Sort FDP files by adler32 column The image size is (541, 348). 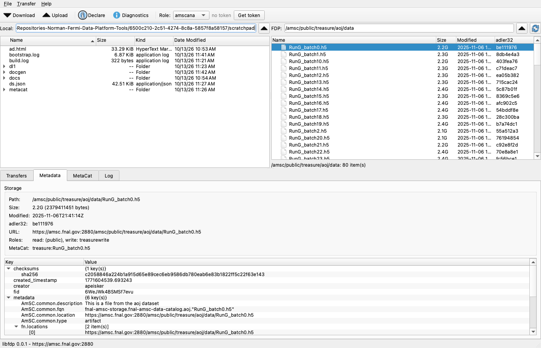pos(514,40)
